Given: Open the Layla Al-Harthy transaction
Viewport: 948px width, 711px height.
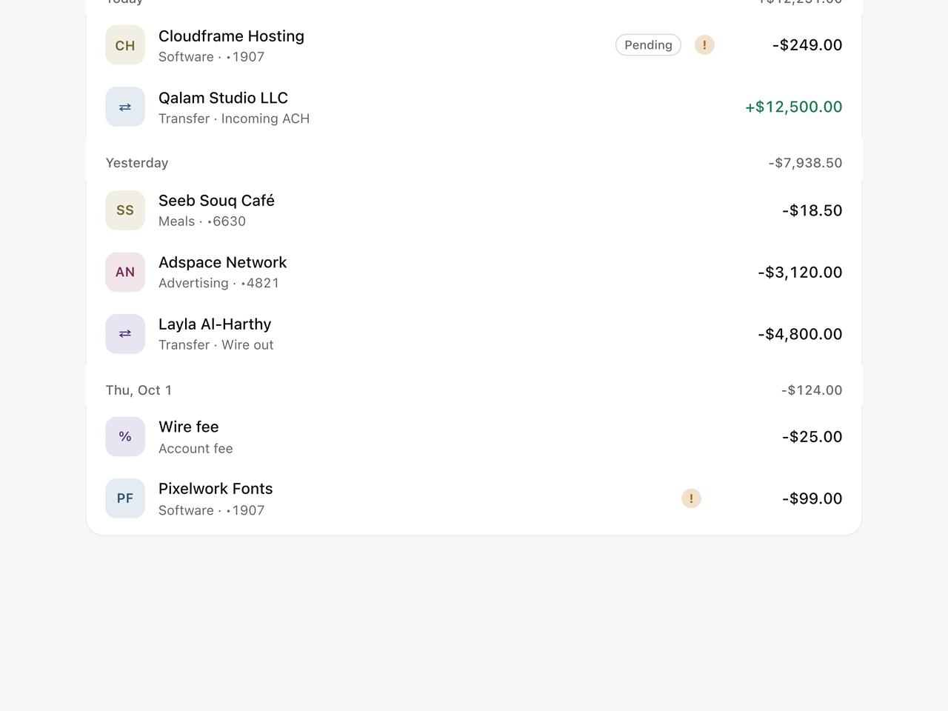Looking at the screenshot, I should pos(474,334).
